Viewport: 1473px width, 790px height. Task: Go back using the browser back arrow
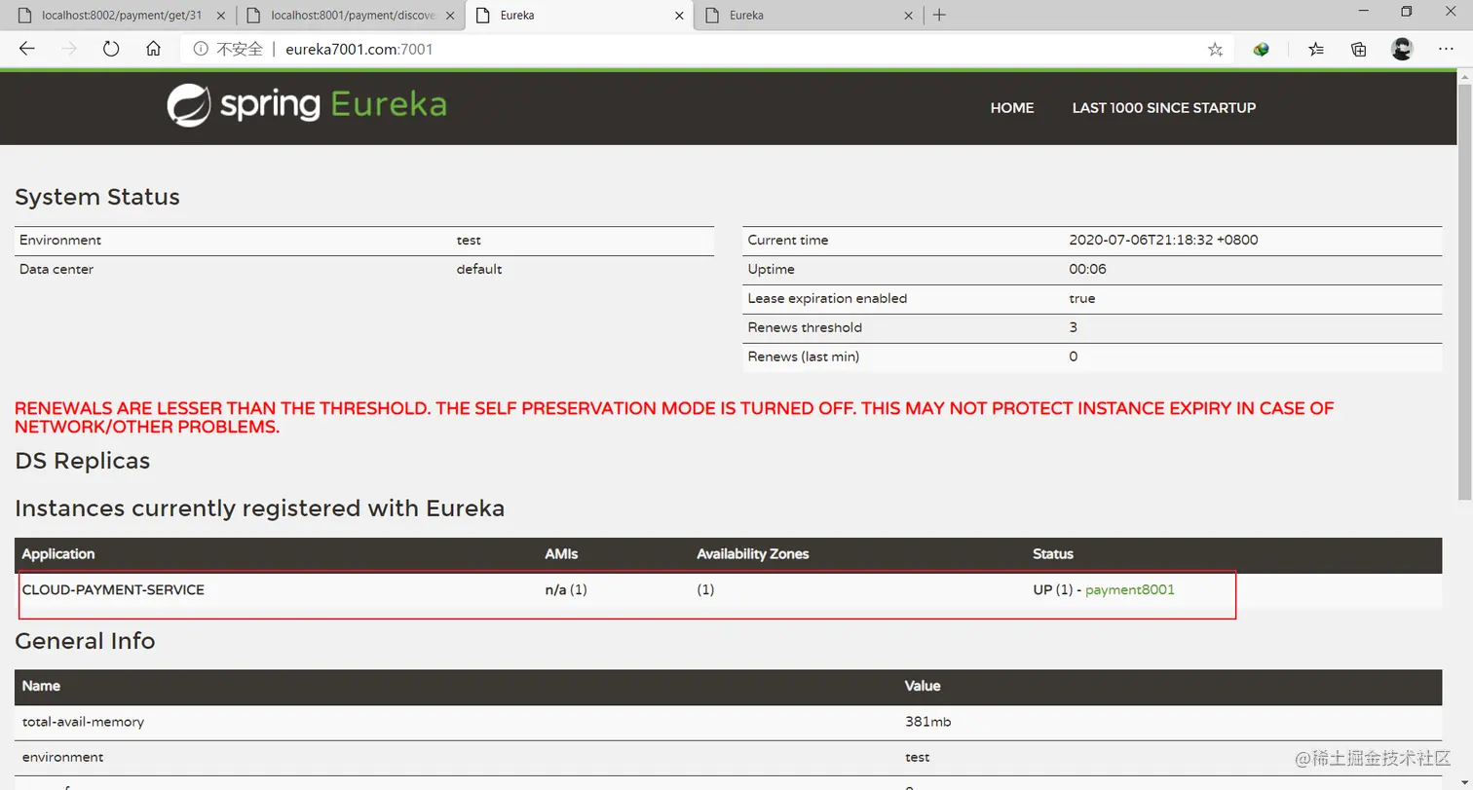[26, 49]
